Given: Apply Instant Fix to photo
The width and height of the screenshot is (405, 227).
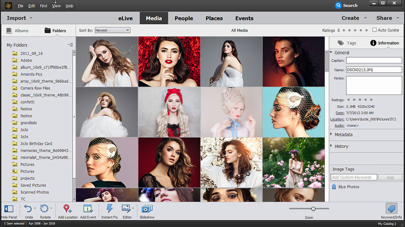Looking at the screenshot, I should coord(109,209).
